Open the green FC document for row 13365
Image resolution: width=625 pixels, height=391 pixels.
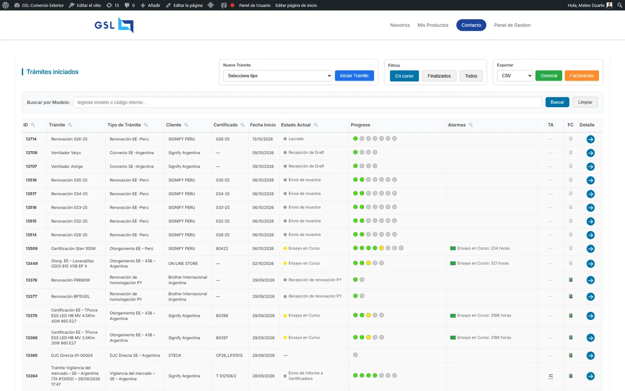pos(571,355)
